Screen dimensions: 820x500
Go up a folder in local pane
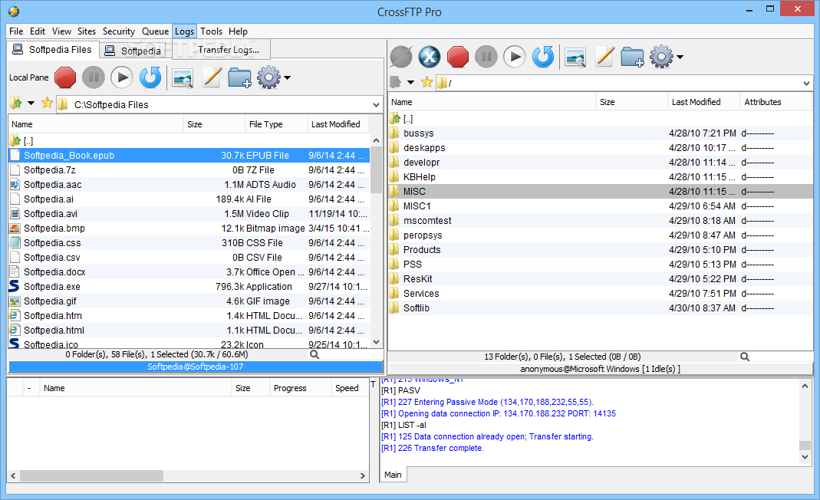(x=16, y=103)
